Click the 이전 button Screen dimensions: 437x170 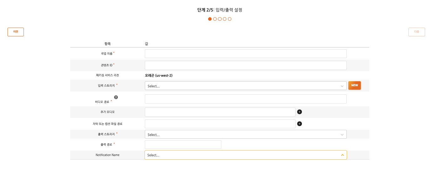(16, 32)
